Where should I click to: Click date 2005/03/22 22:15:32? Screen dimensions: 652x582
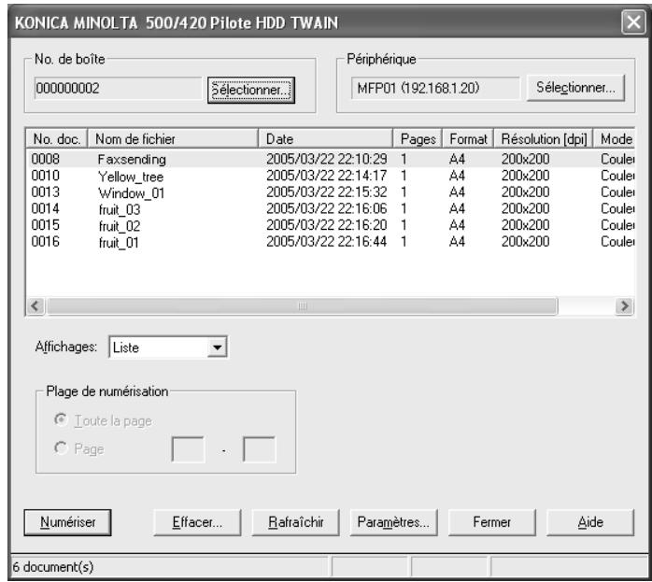(x=326, y=192)
